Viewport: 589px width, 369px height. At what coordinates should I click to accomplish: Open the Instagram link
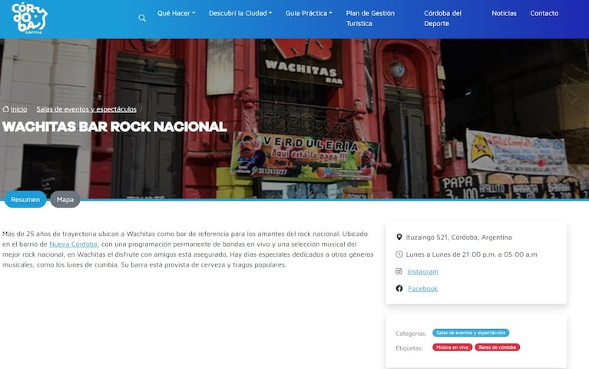[x=422, y=271]
